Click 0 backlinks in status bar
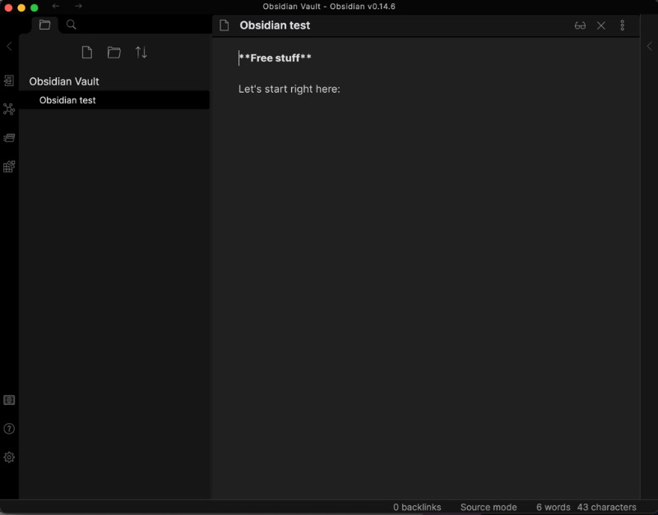Image resolution: width=658 pixels, height=515 pixels. point(417,507)
